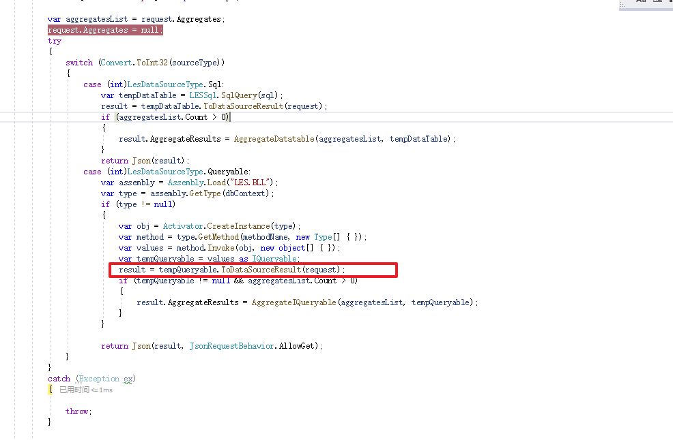Click the partially visible icon right of Whole Word
The image size is (673, 440).
coord(670,2)
